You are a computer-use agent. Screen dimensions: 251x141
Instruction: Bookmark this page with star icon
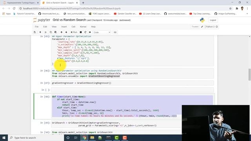(x=230, y=9)
